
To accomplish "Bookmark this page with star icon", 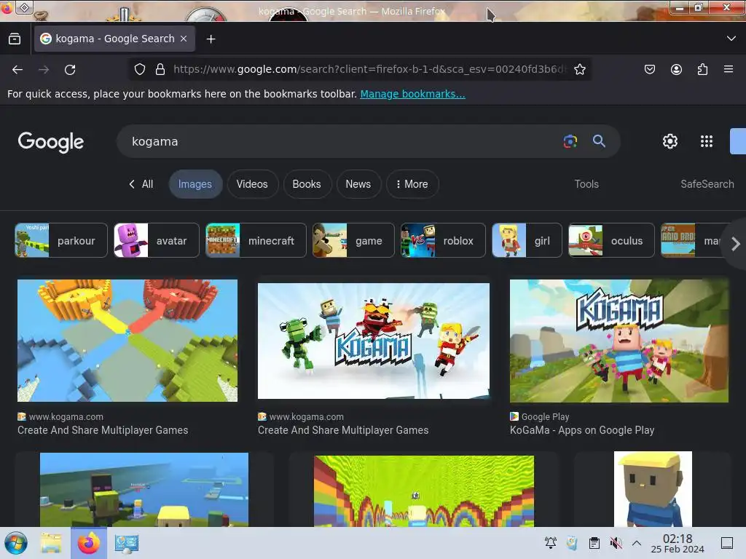I will click(x=579, y=69).
